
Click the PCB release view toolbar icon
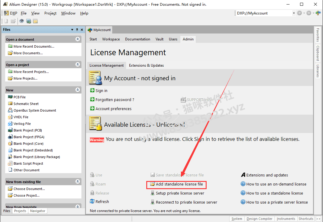click(29, 21)
